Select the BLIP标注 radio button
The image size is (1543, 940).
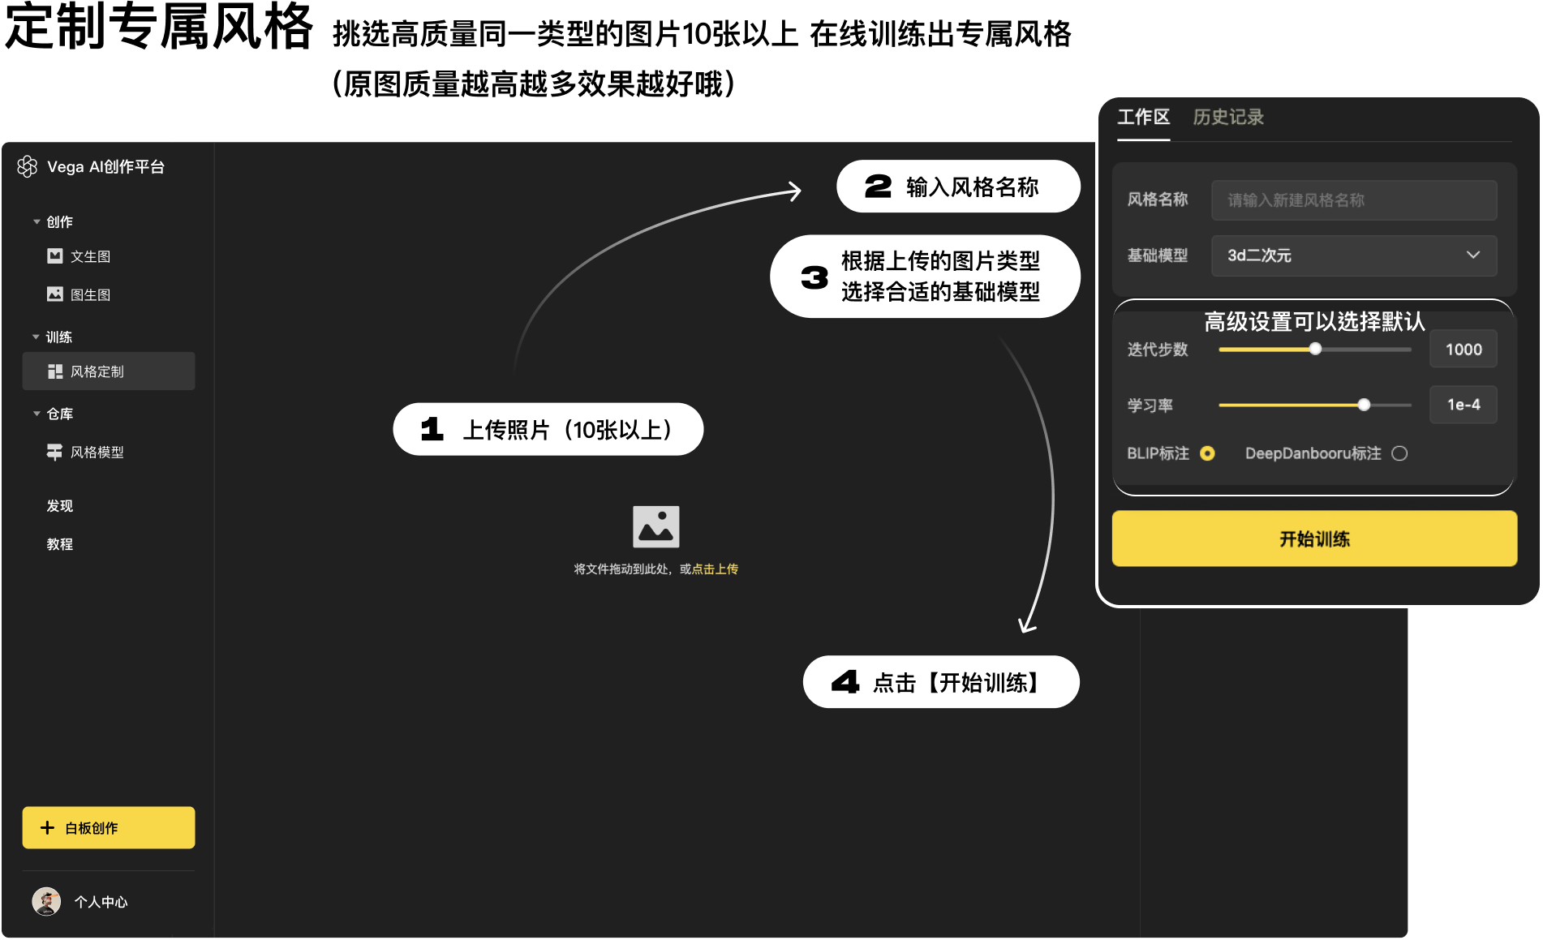[1207, 453]
